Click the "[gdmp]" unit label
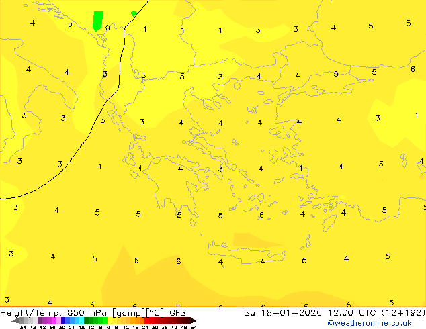The image size is (426, 329). [129, 313]
